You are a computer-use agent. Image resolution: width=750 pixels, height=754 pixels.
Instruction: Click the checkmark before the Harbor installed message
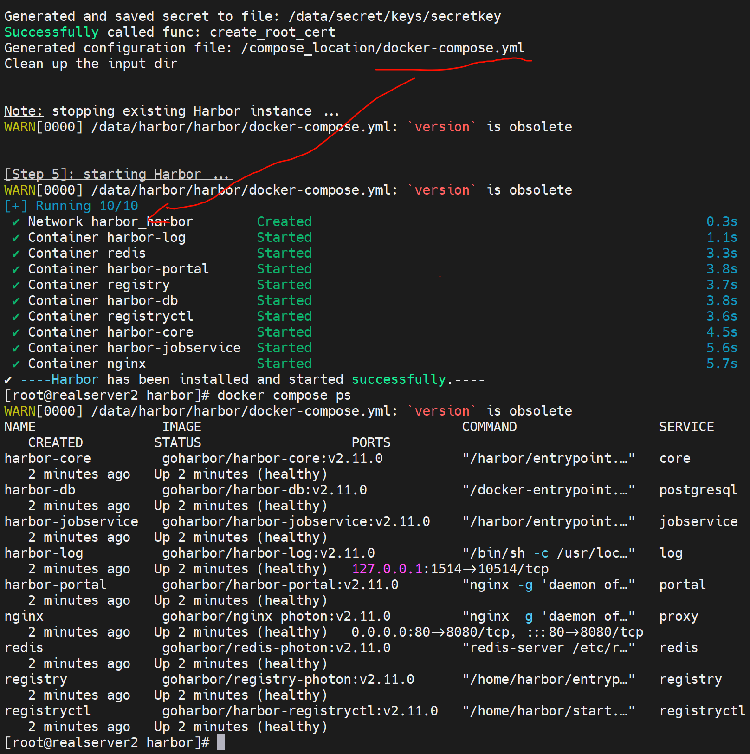pyautogui.click(x=8, y=380)
